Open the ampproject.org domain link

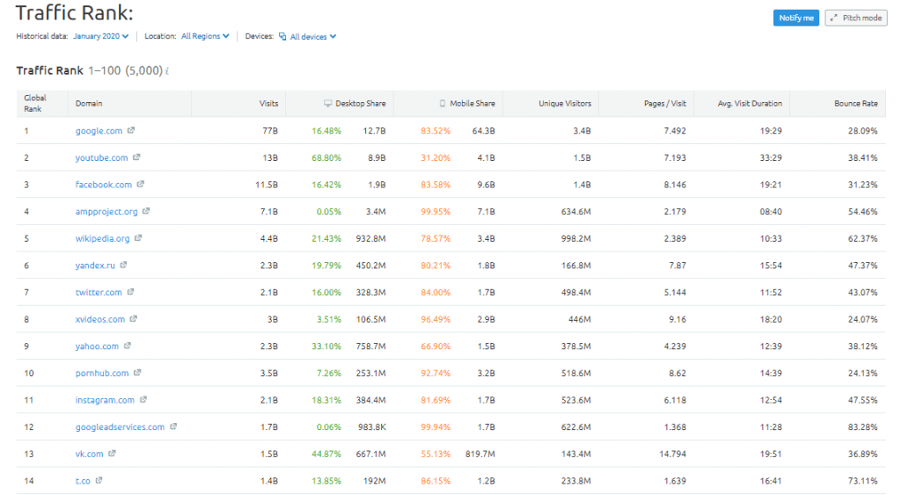106,212
